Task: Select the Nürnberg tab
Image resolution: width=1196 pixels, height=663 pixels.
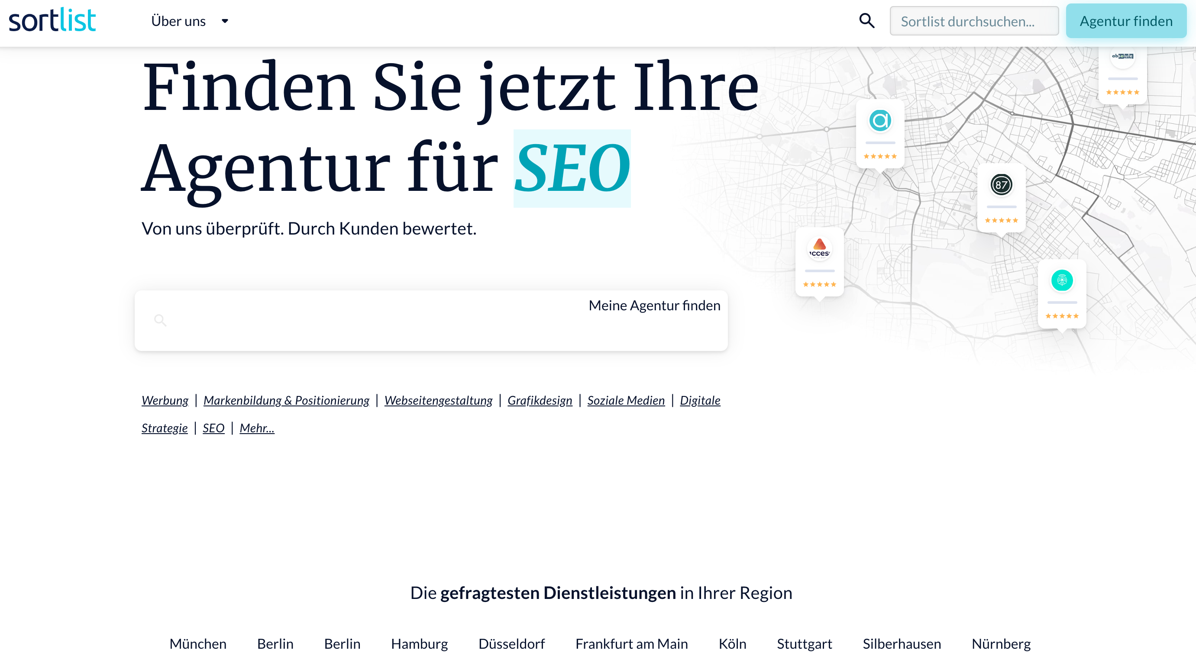Action: click(1001, 644)
